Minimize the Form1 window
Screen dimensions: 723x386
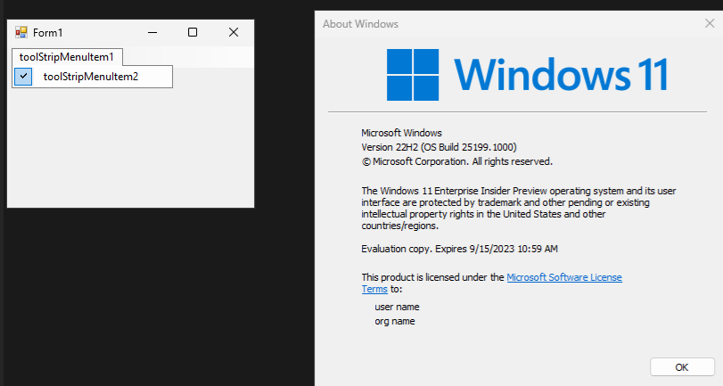pyautogui.click(x=152, y=32)
